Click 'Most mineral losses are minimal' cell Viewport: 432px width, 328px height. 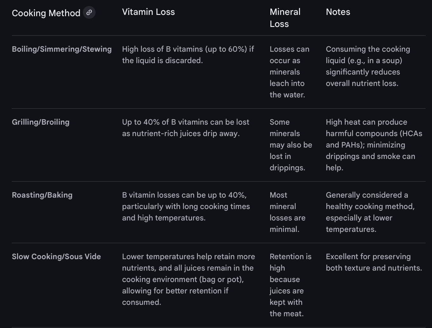(x=287, y=212)
